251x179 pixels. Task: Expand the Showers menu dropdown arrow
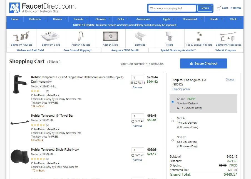point(109,19)
